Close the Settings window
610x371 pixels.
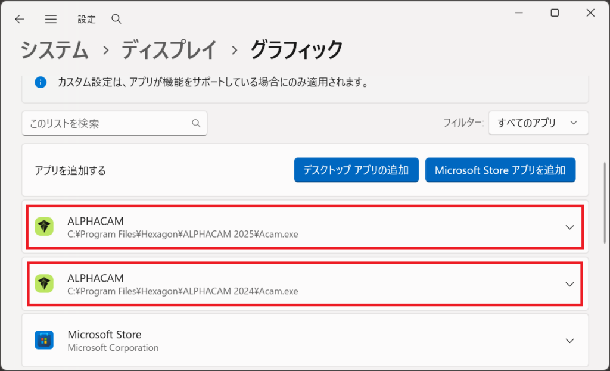(x=590, y=13)
